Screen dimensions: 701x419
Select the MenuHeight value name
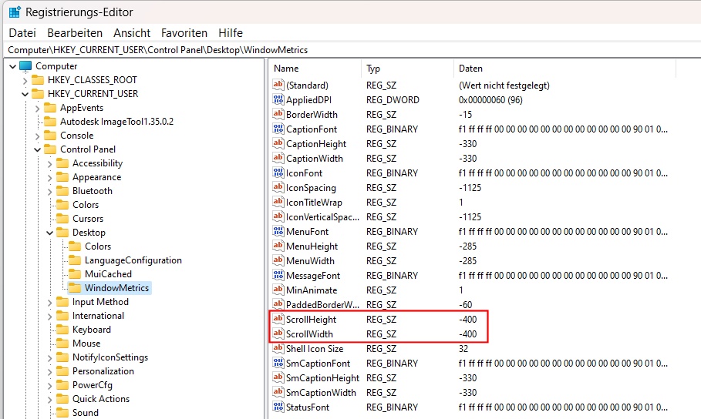(312, 246)
